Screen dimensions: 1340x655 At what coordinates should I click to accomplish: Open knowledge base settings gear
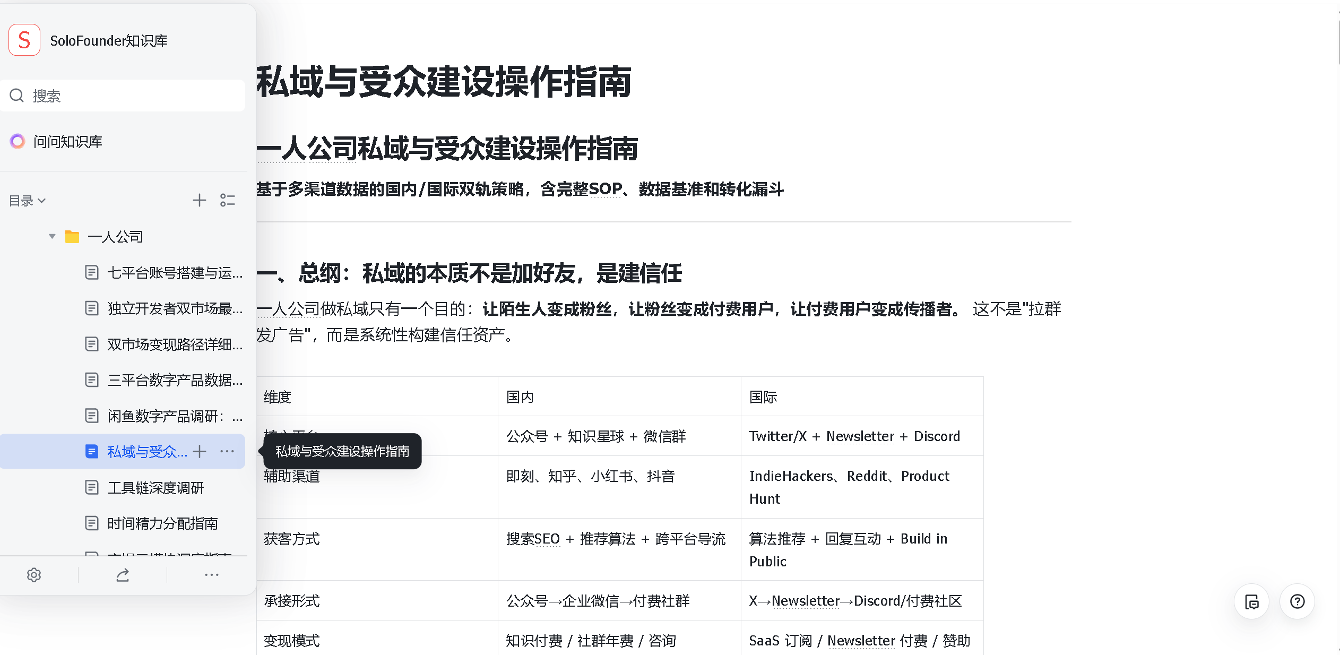[34, 575]
